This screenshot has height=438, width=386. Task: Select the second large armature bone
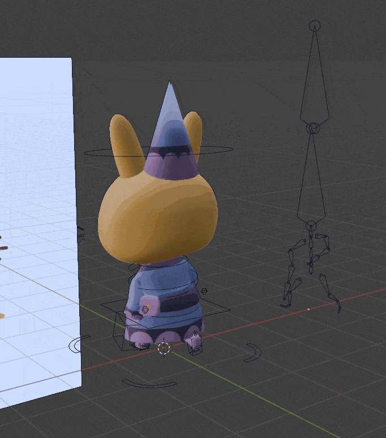(x=311, y=177)
